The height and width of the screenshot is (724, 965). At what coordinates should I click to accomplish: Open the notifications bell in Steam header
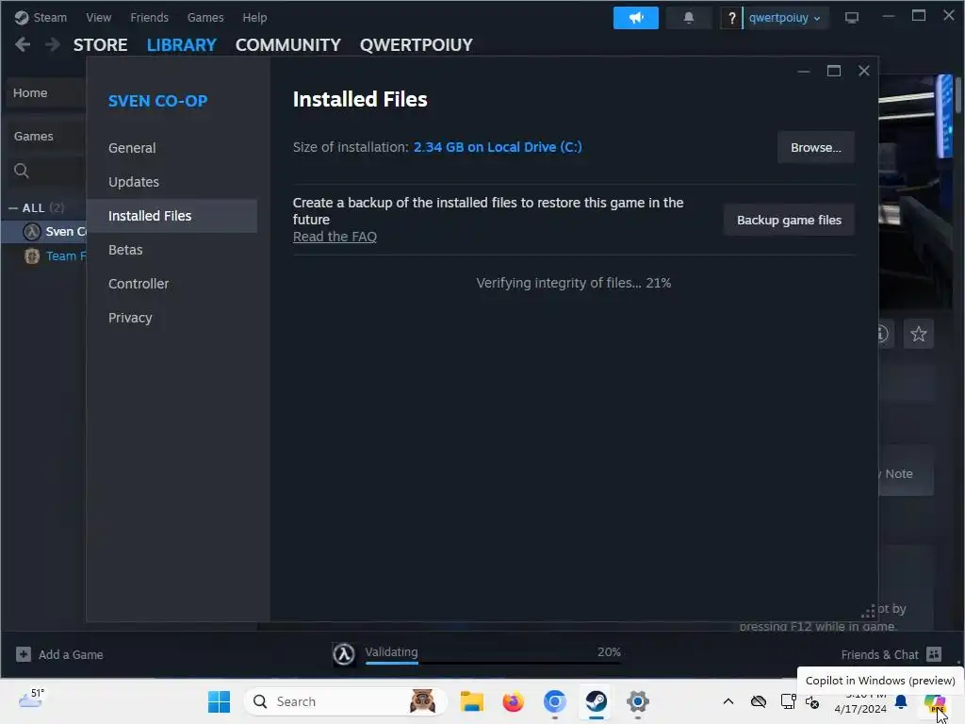tap(689, 18)
